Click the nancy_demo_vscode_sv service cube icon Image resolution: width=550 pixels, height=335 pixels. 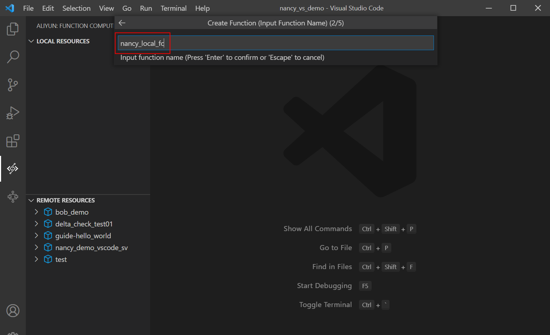[x=48, y=248]
